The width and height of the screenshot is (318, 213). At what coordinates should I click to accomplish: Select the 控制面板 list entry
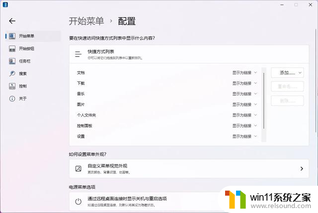click(84, 126)
